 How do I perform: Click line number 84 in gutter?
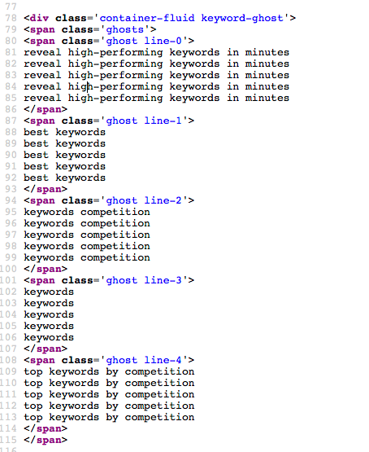point(11,86)
